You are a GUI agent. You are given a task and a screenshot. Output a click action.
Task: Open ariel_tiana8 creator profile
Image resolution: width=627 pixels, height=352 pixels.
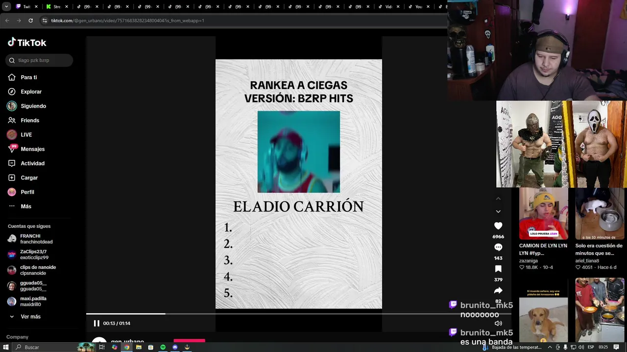(x=587, y=261)
